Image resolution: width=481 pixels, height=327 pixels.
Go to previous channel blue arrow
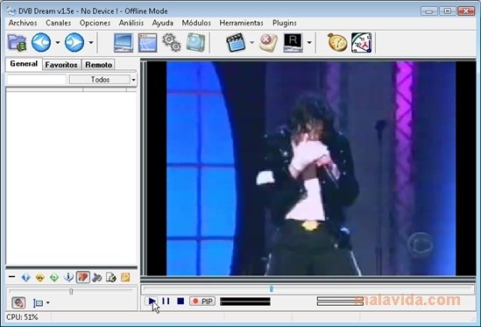tap(41, 42)
